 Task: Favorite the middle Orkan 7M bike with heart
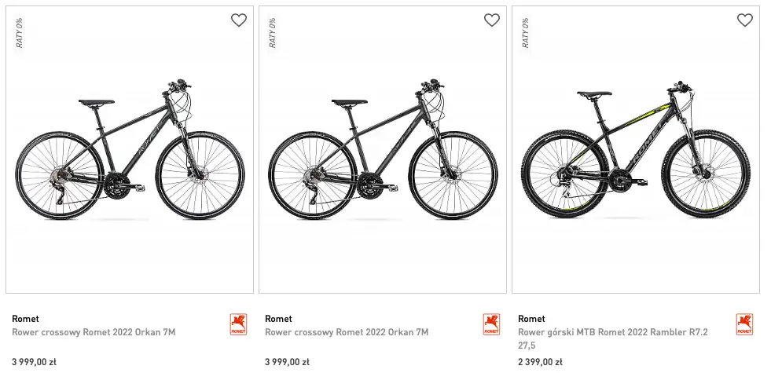tap(492, 20)
